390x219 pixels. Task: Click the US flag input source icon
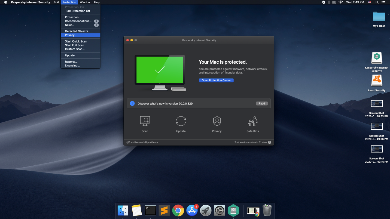(370, 2)
